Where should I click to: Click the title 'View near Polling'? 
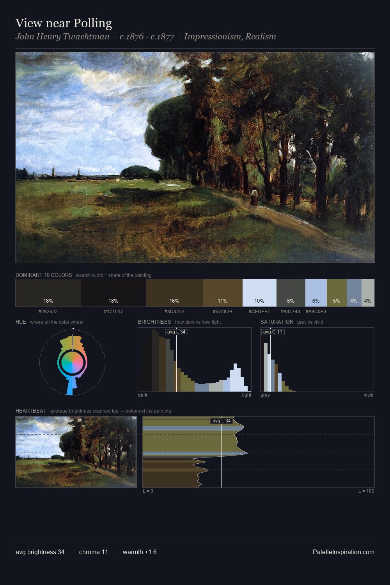pos(64,23)
